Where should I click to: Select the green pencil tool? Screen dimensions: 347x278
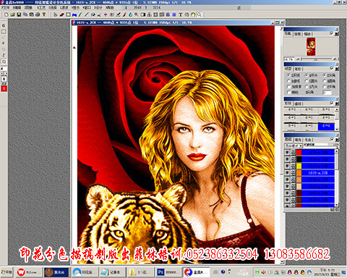[80, 14]
